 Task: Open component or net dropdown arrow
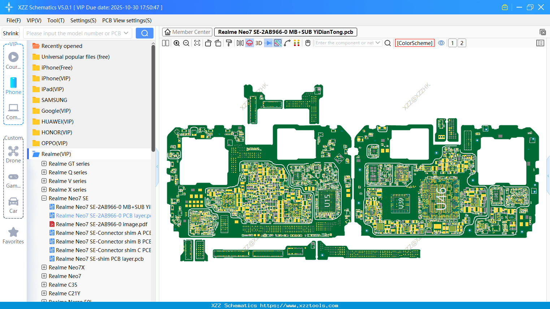point(378,43)
